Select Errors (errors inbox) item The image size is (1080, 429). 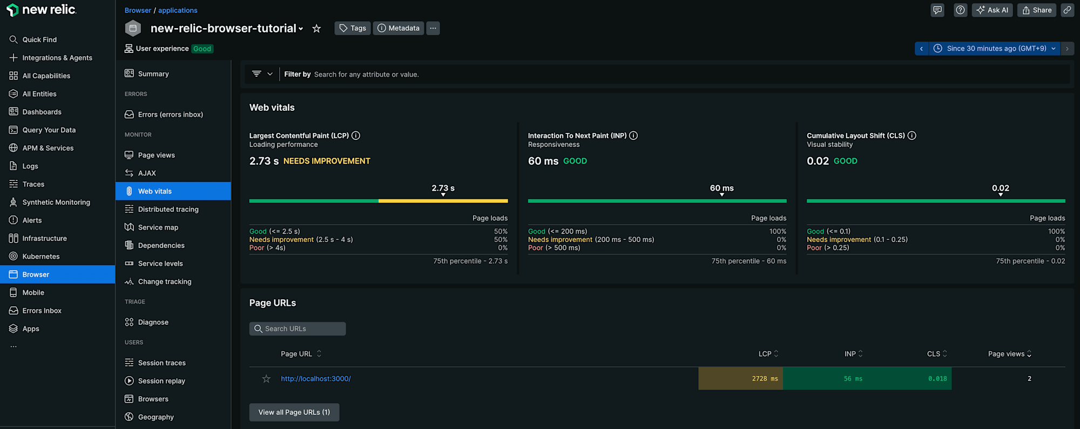pos(173,115)
